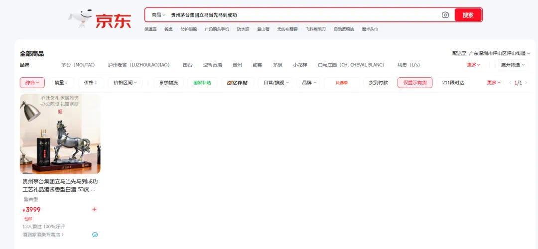The image size is (538, 249).
Task: Toggle the 国家补贴 filter
Action: coord(202,83)
